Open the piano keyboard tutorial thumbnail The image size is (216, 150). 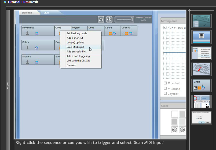(202, 37)
